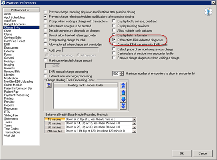The width and height of the screenshot is (217, 160).
Task: Check Allow auto adj when charge amt overridden
Action: coord(45,44)
